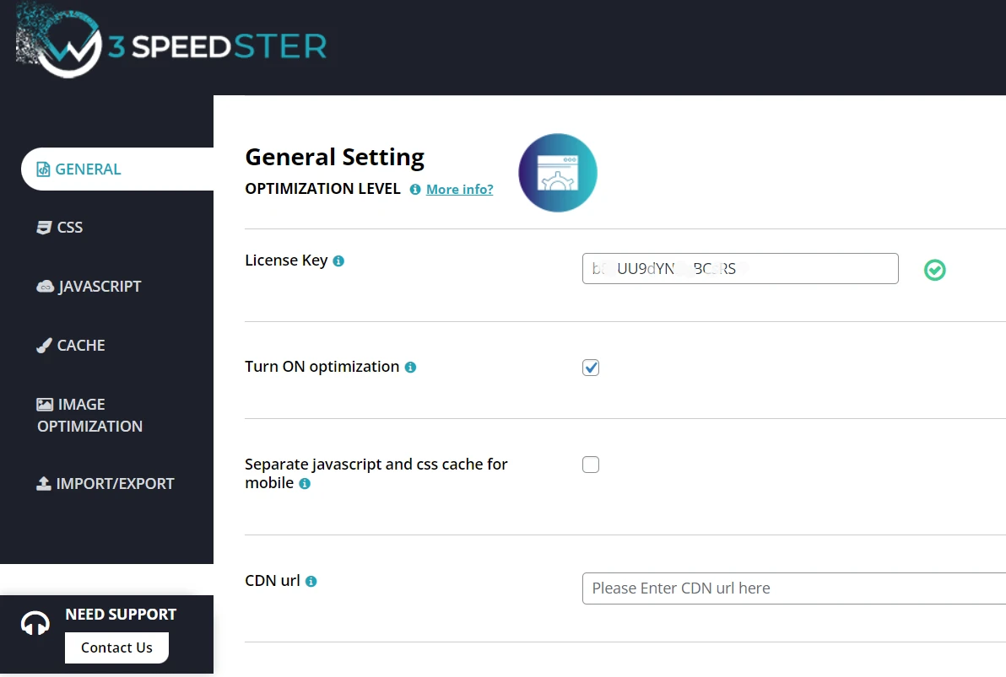Enable separate javascript and css cache for mobile

point(590,464)
